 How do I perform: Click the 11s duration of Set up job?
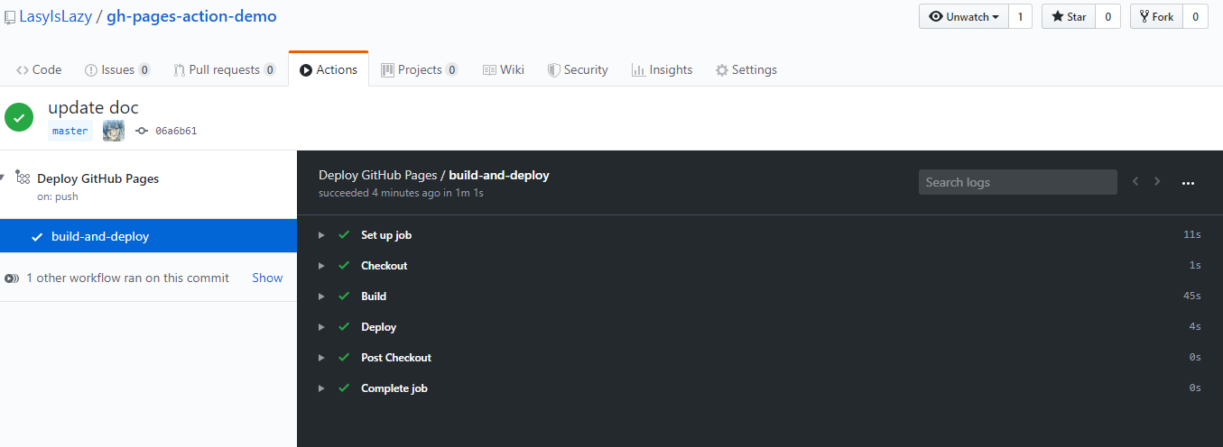coord(1192,235)
